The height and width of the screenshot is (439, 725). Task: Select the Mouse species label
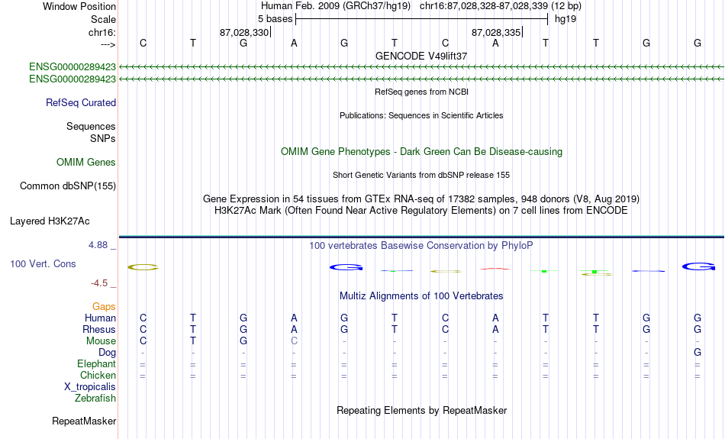pyautogui.click(x=101, y=341)
